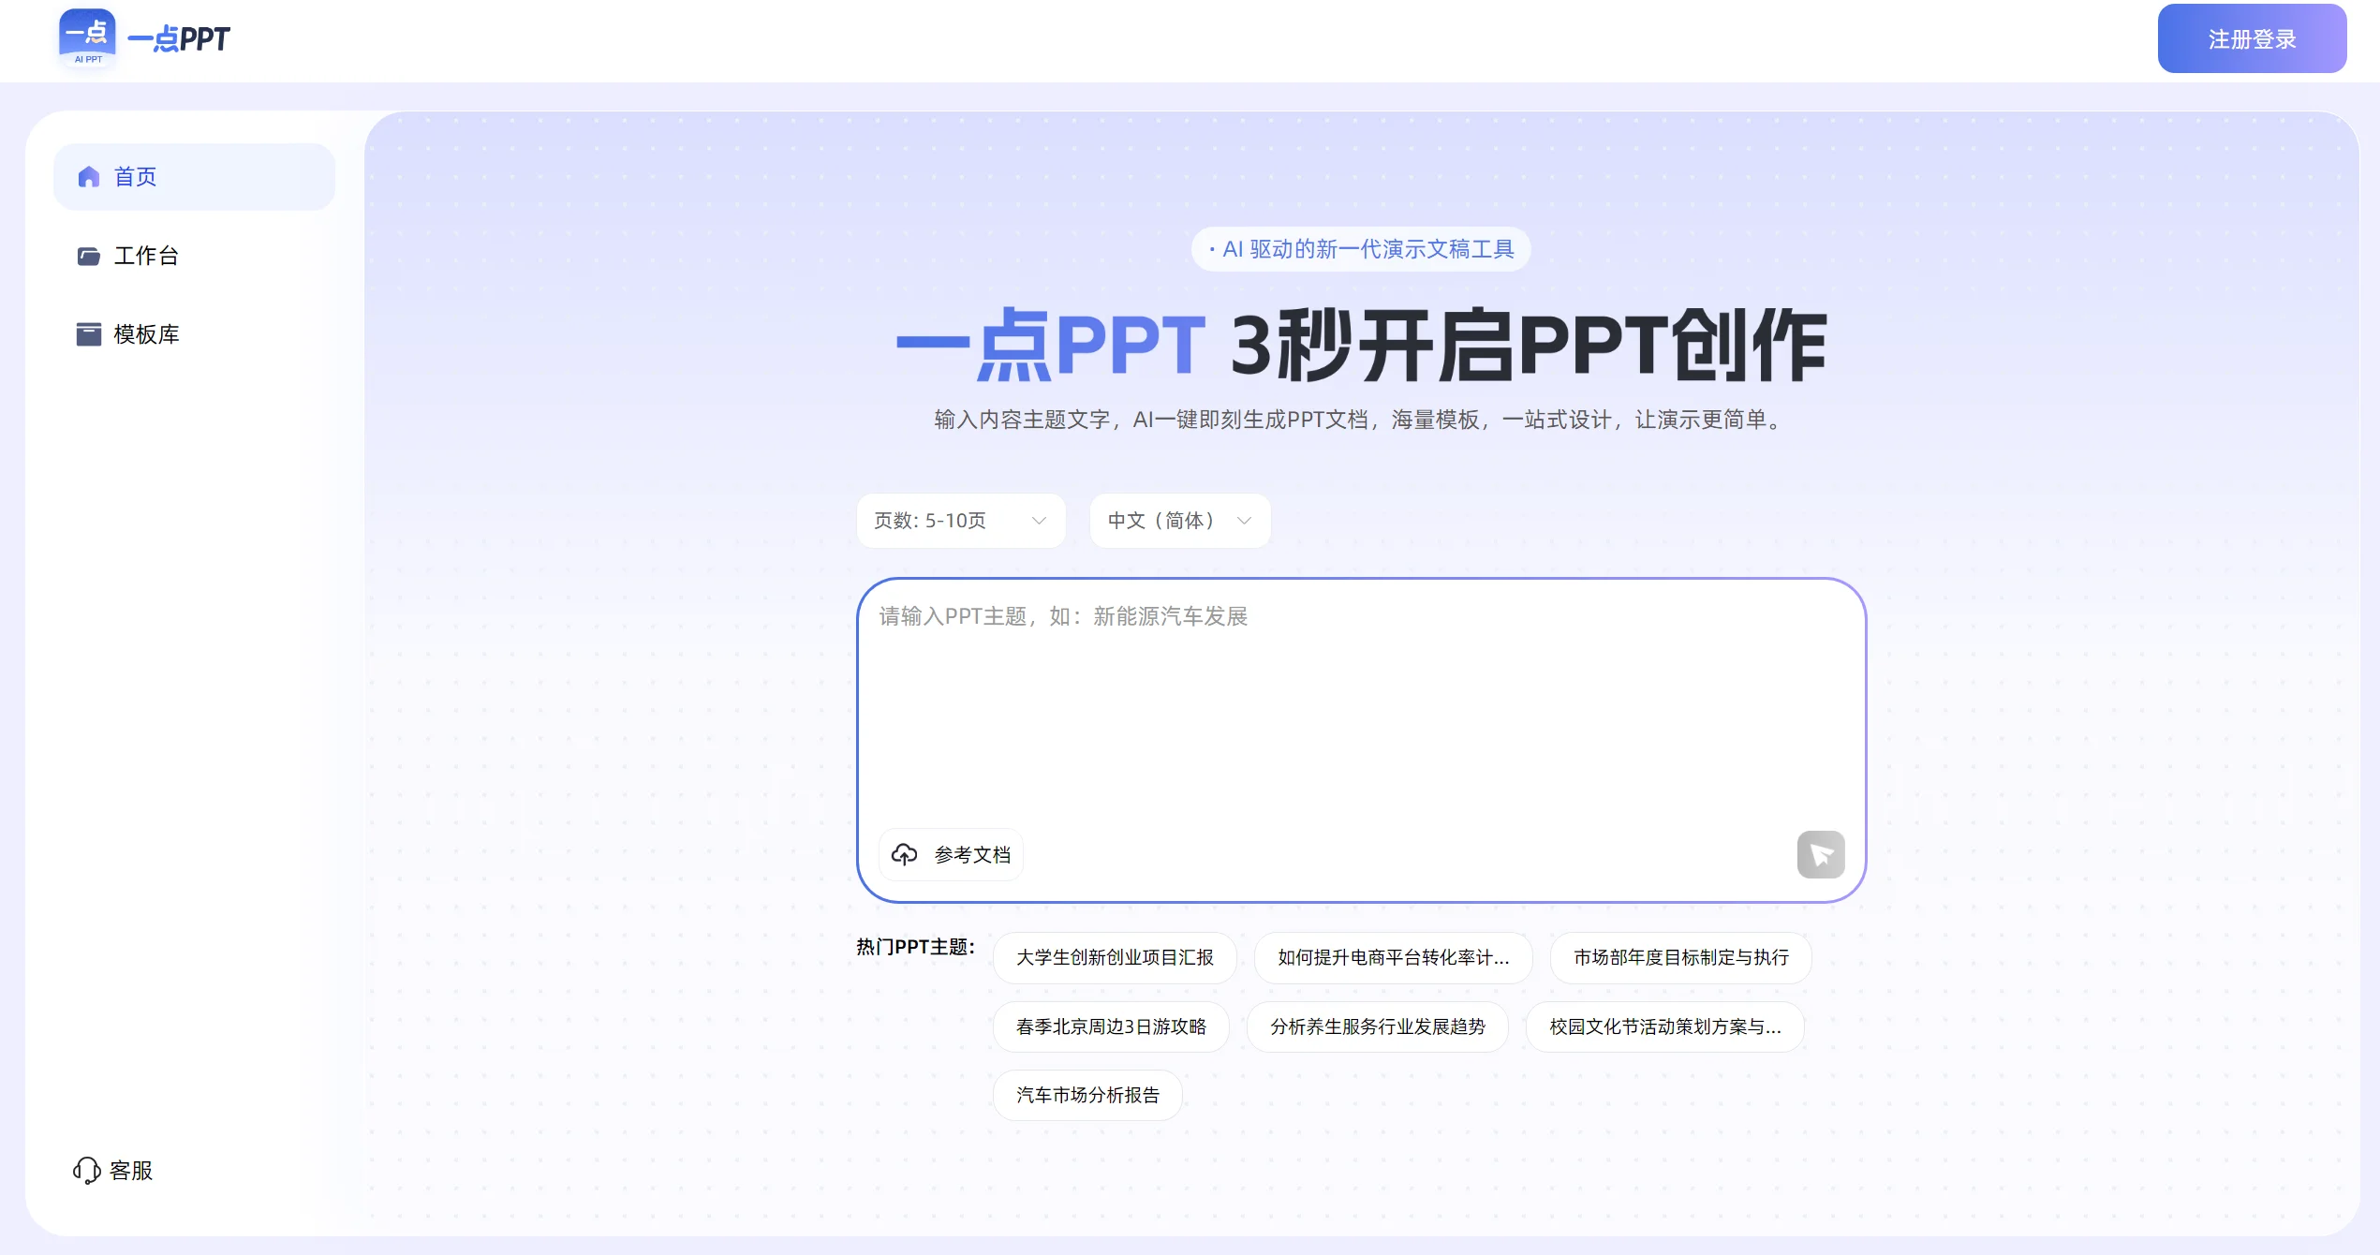The width and height of the screenshot is (2380, 1255).
Task: Open the 首页 sidebar item
Action: click(194, 177)
